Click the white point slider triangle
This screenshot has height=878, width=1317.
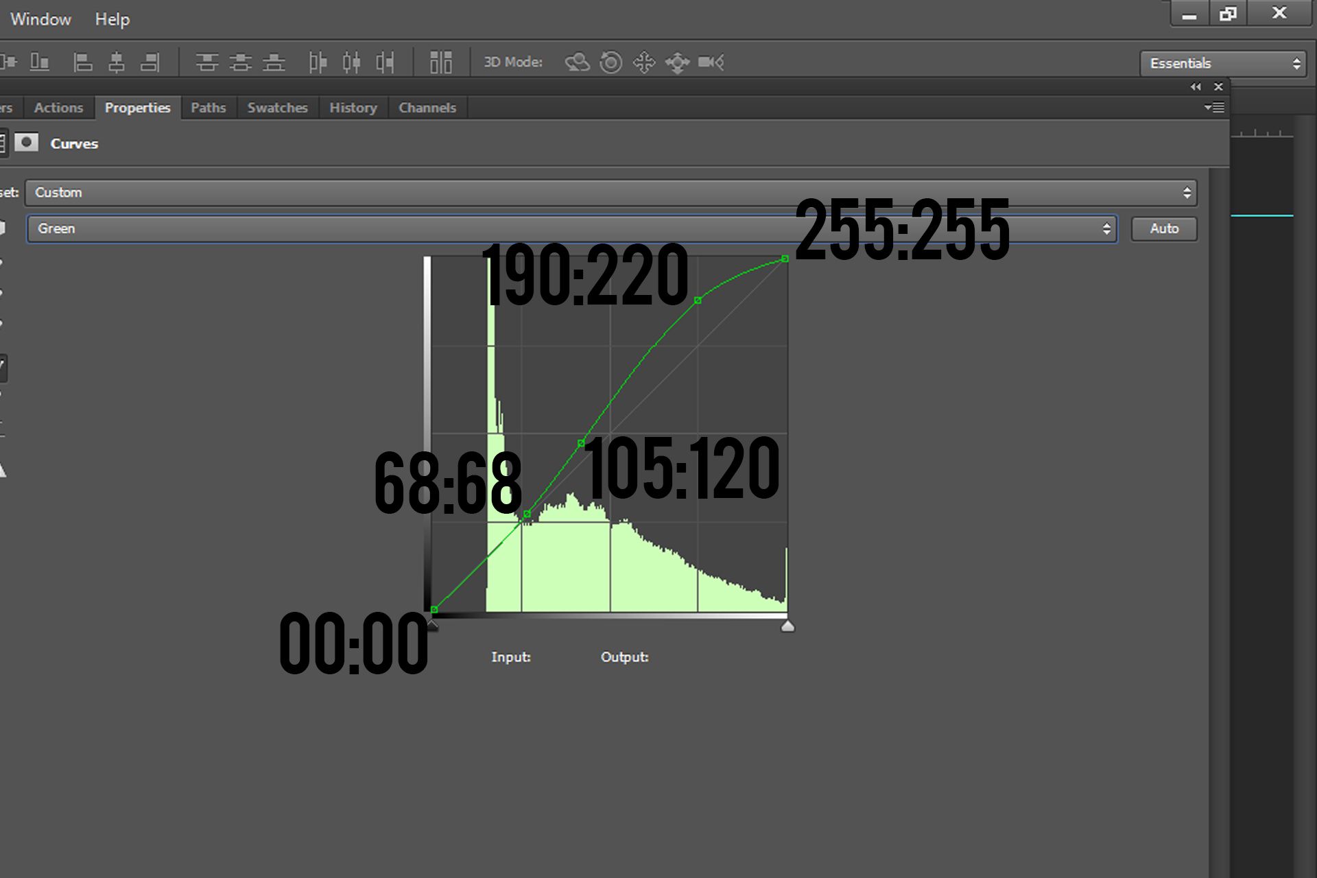787,626
